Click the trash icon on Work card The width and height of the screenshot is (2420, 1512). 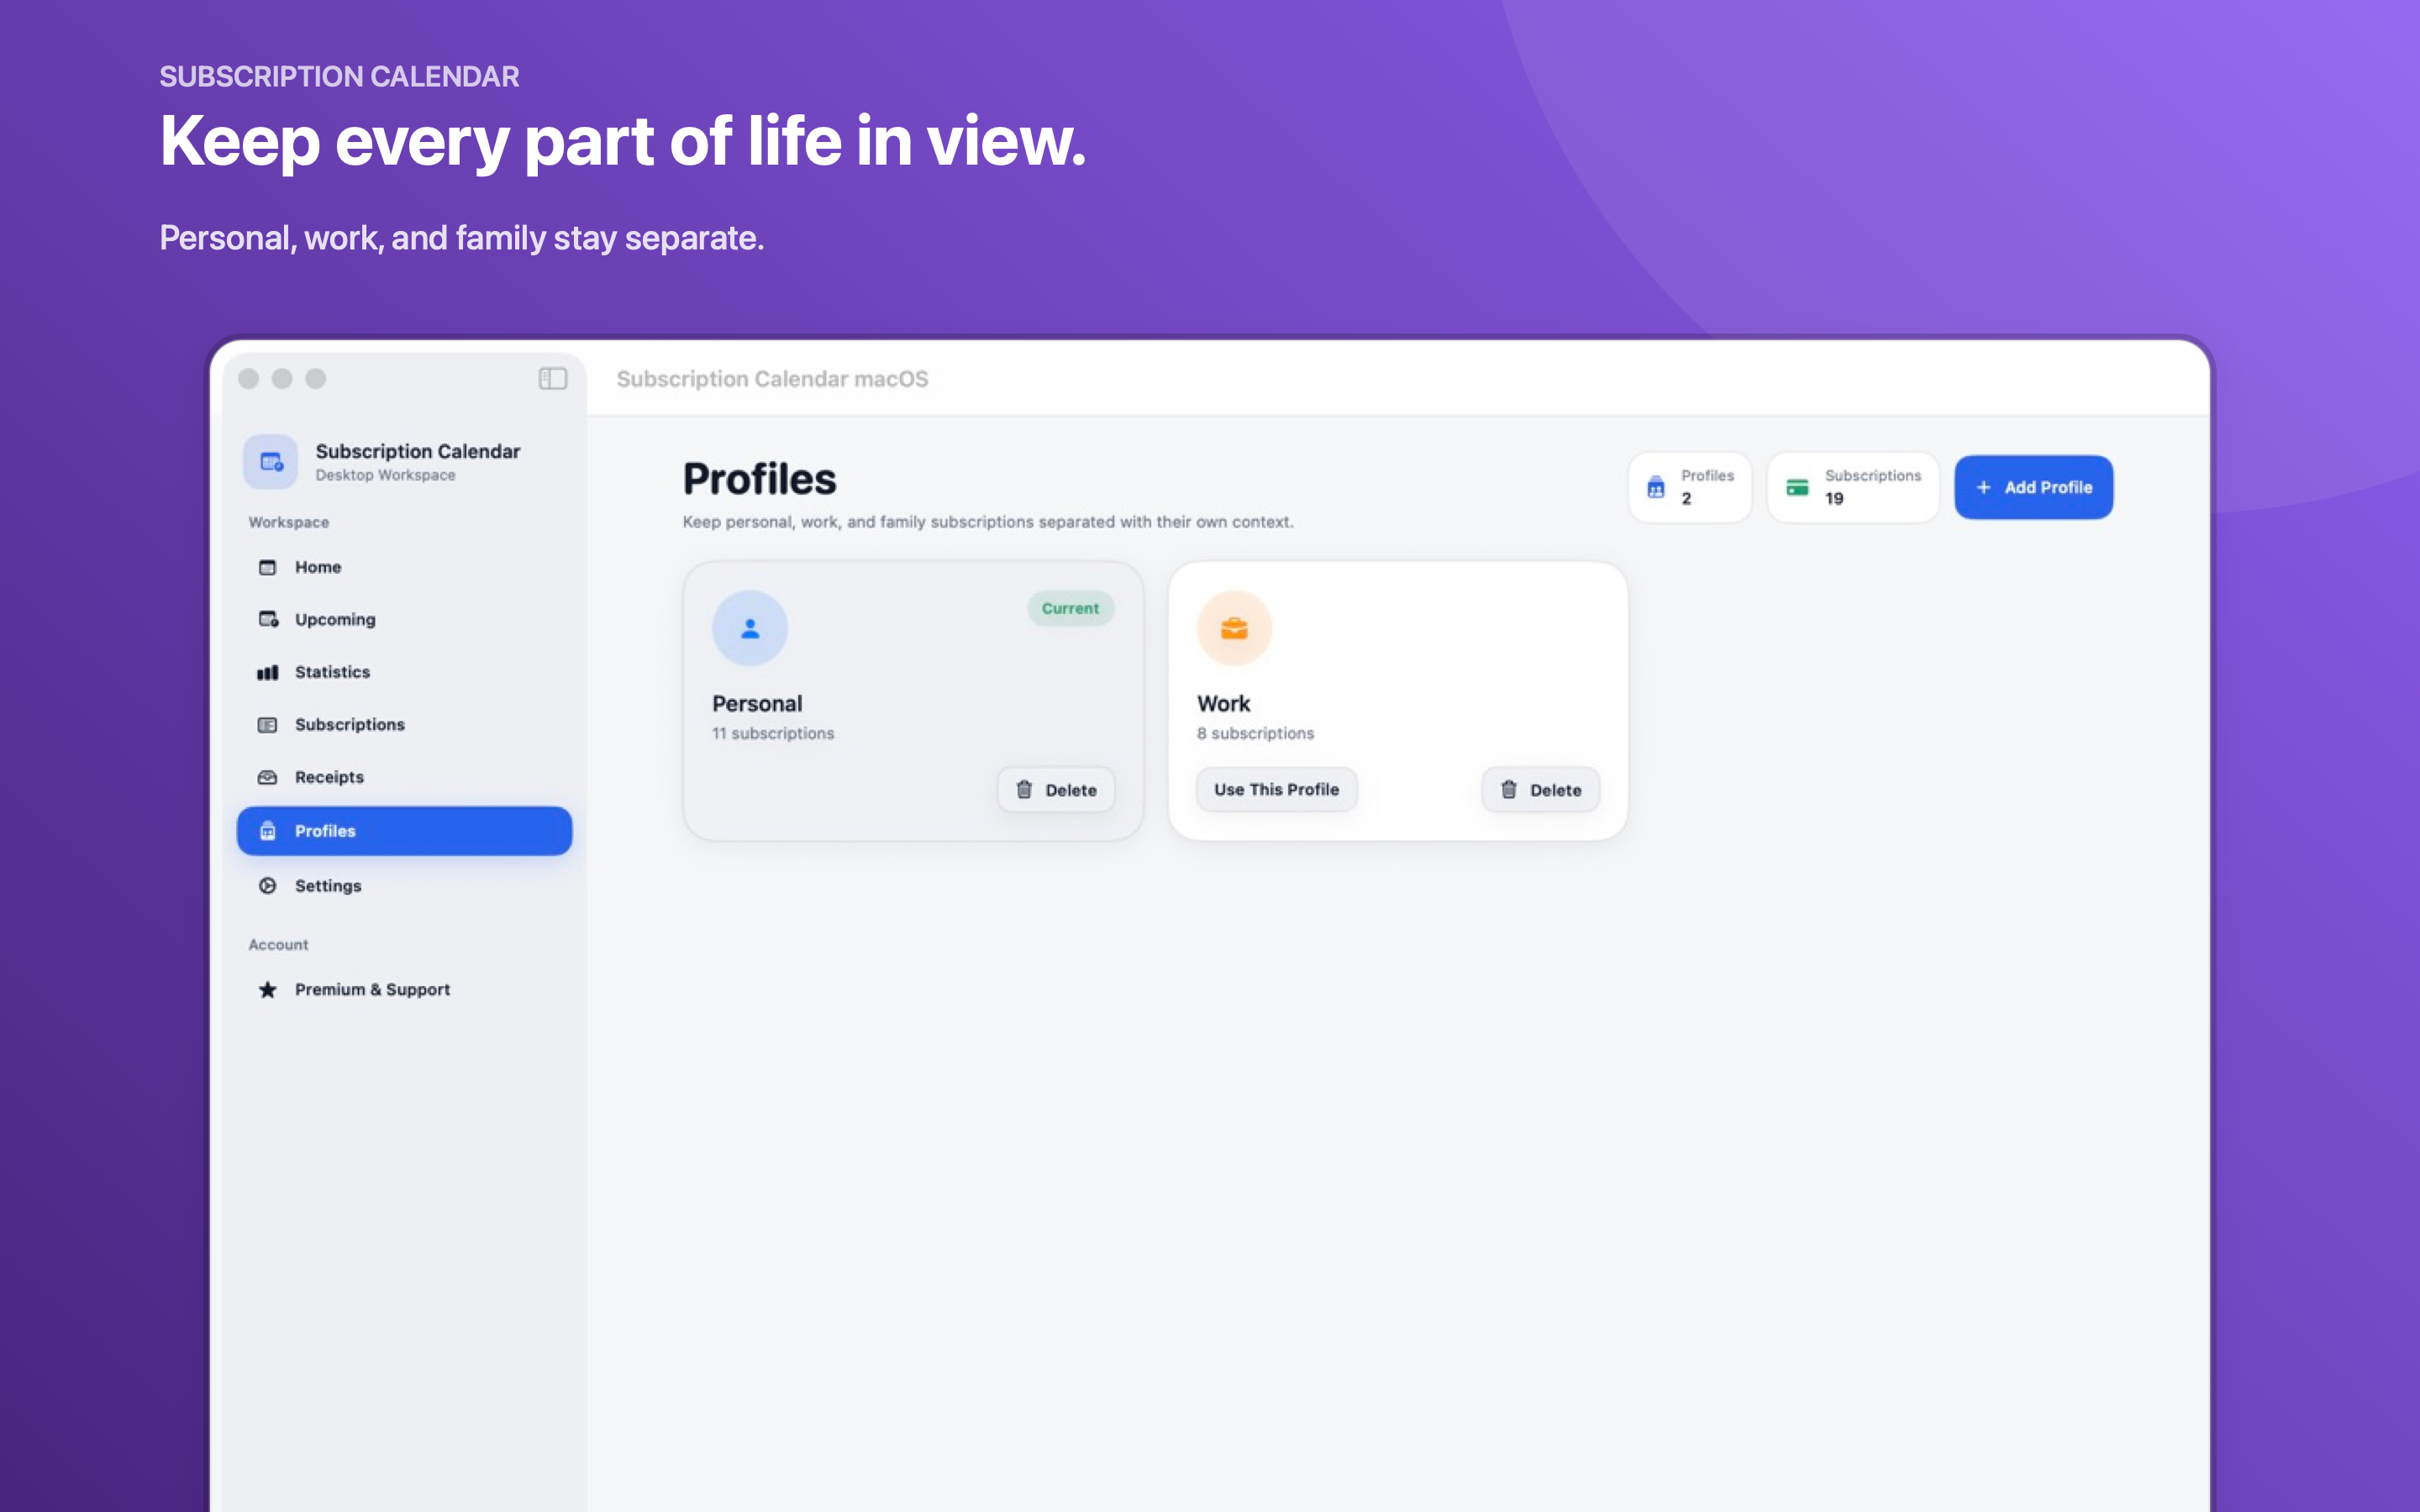[1509, 790]
